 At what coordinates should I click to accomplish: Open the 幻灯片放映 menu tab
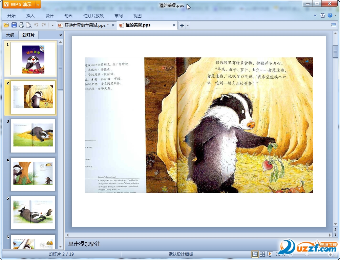tap(93, 16)
